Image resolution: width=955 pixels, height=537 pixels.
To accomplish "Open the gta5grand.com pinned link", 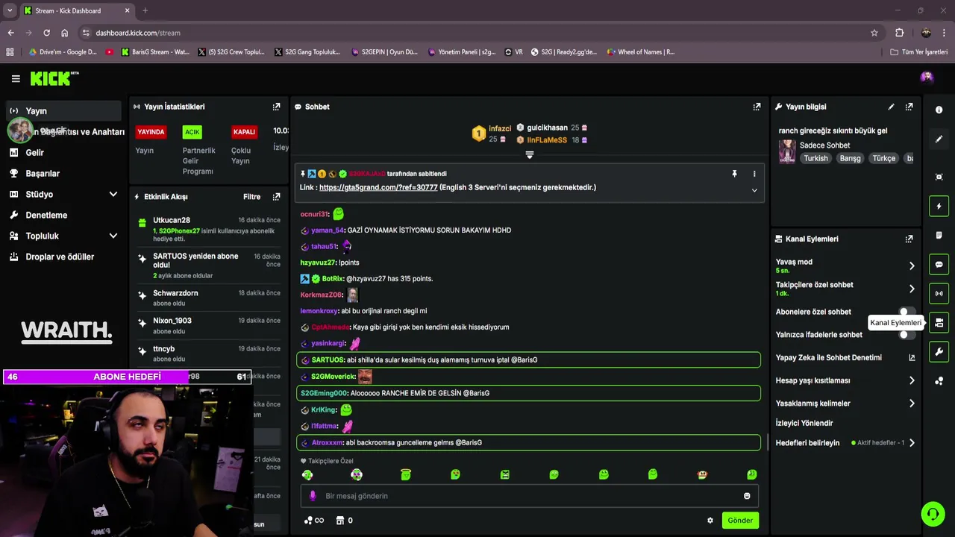I will 378,188.
